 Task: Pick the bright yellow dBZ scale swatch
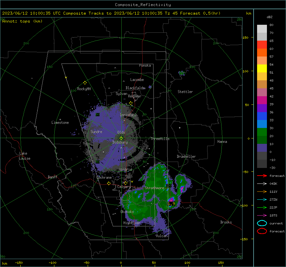tap(262, 68)
